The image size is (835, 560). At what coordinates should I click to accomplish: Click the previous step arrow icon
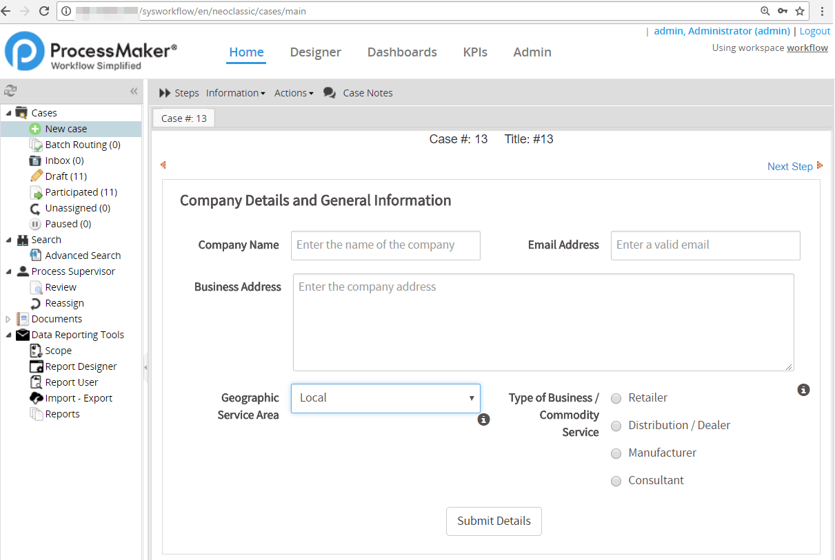(163, 165)
